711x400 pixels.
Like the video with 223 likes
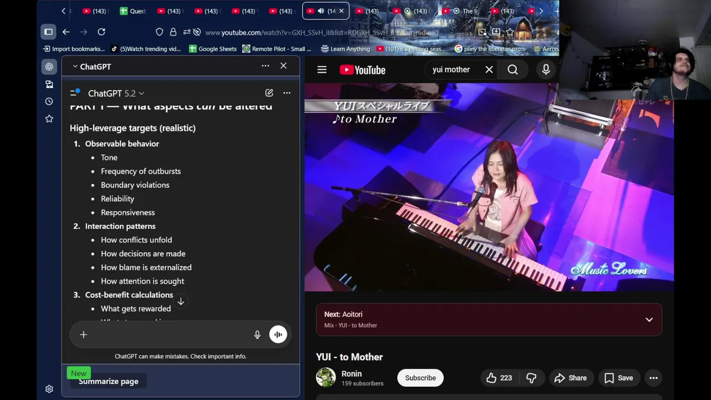pos(499,378)
